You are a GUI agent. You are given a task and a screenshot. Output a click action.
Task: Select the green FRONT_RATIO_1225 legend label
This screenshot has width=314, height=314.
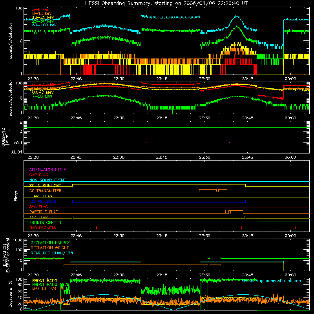coord(51,285)
